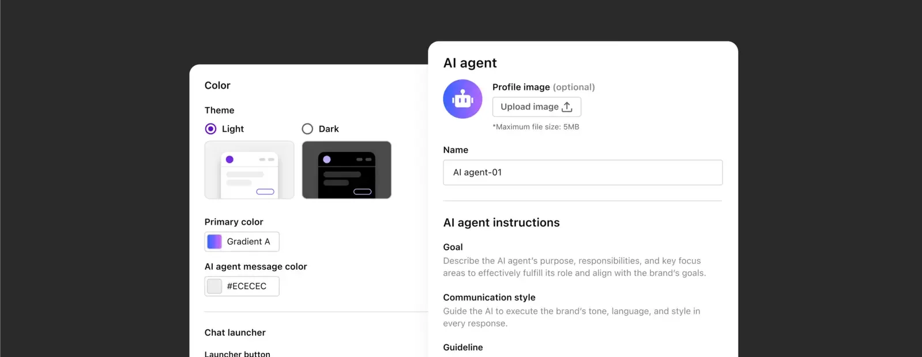The height and width of the screenshot is (357, 922).
Task: Click the upload arrow icon
Action: point(567,107)
